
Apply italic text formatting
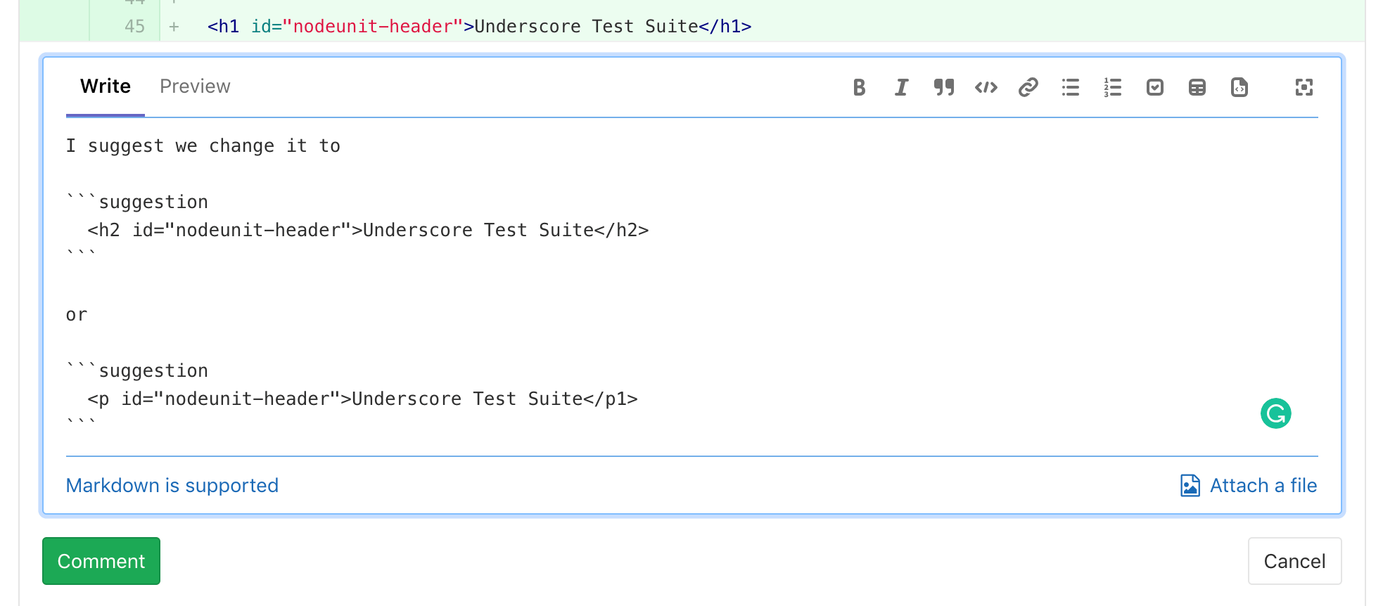click(x=901, y=87)
